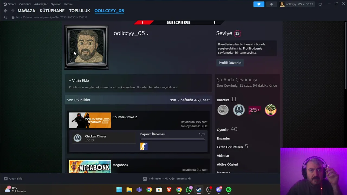Click the padlock icon beside the URL
The width and height of the screenshot is (347, 195).
point(13,17)
